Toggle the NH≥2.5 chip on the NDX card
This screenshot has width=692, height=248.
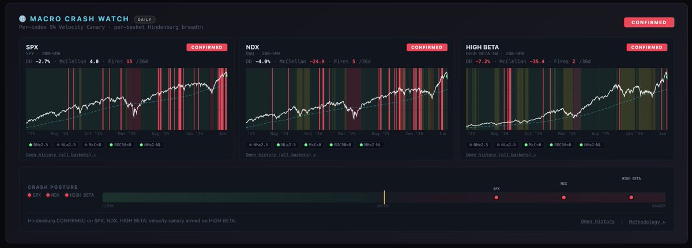pyautogui.click(x=259, y=145)
